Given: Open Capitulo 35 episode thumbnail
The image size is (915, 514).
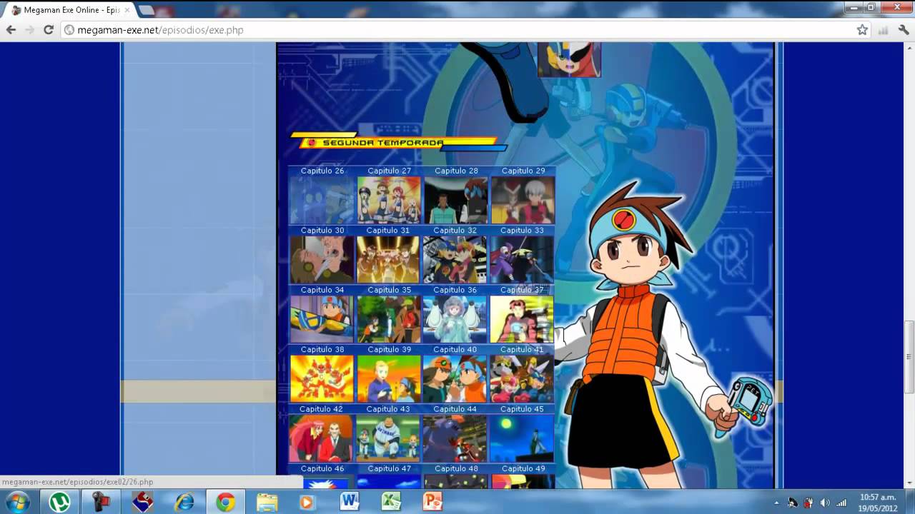Looking at the screenshot, I should 389,319.
